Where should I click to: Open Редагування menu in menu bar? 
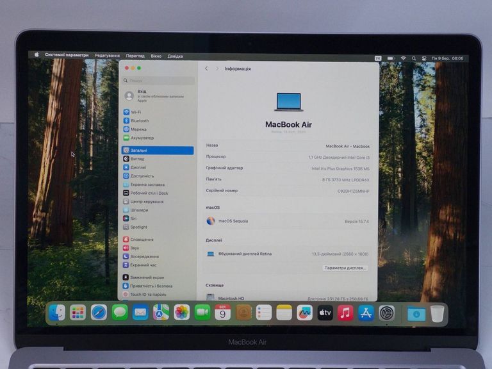(x=108, y=56)
